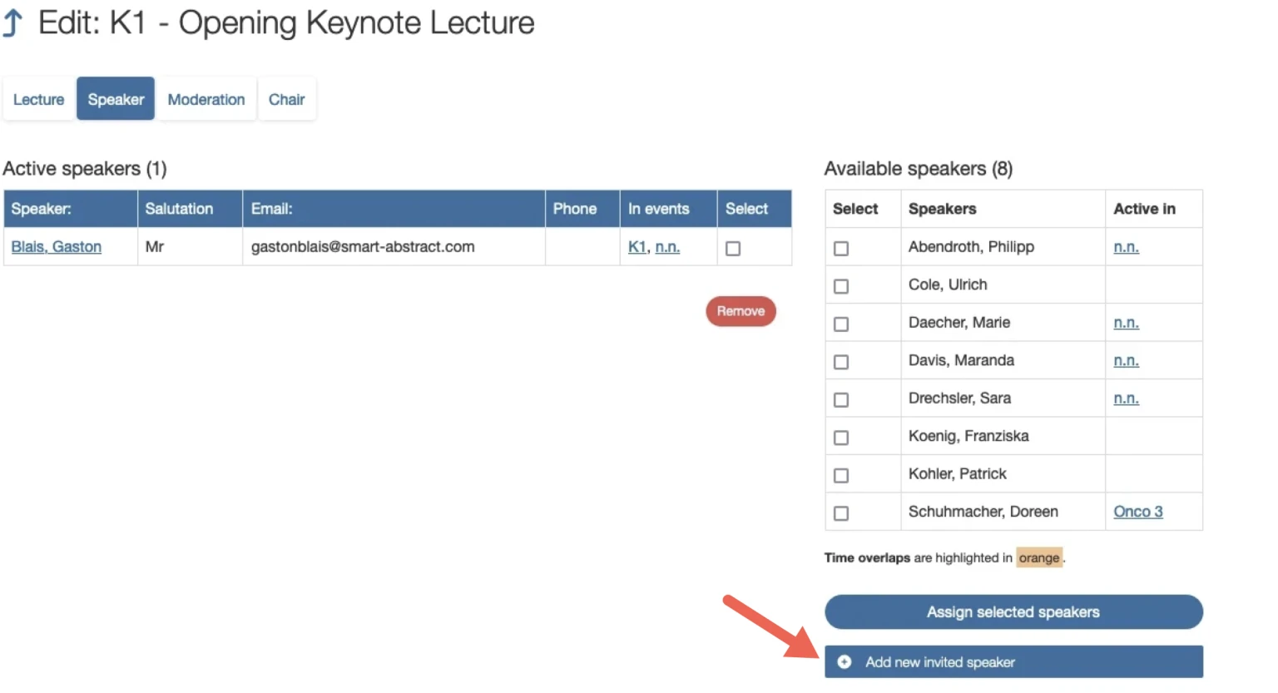Tick the checkbox for Abendroth, Philipp
Image resolution: width=1278 pixels, height=693 pixels.
(841, 249)
